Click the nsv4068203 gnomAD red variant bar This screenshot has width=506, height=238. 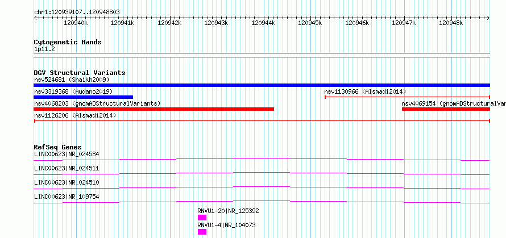pyautogui.click(x=154, y=109)
